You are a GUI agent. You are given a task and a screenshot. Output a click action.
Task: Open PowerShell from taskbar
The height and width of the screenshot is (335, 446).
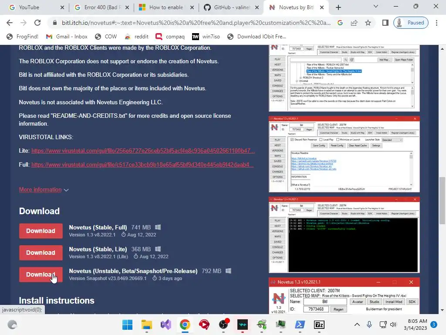coord(300,325)
